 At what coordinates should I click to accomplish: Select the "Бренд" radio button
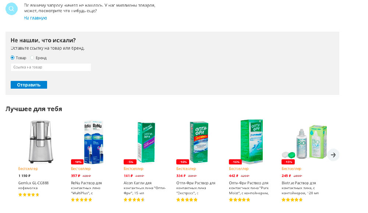pyautogui.click(x=32, y=58)
